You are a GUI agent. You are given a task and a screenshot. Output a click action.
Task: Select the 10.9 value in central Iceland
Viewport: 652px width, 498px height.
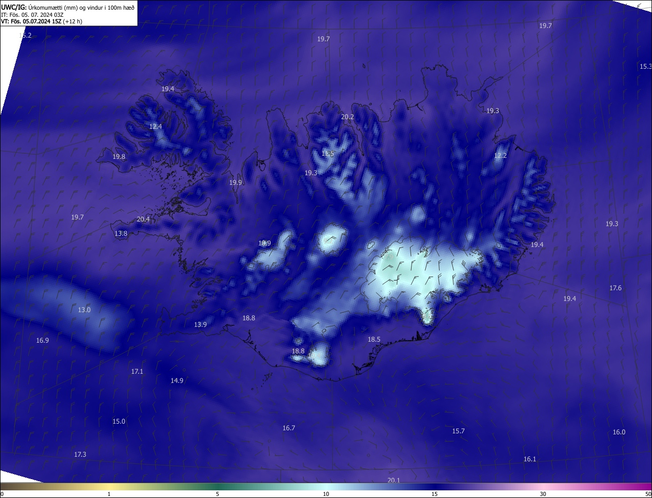click(265, 243)
